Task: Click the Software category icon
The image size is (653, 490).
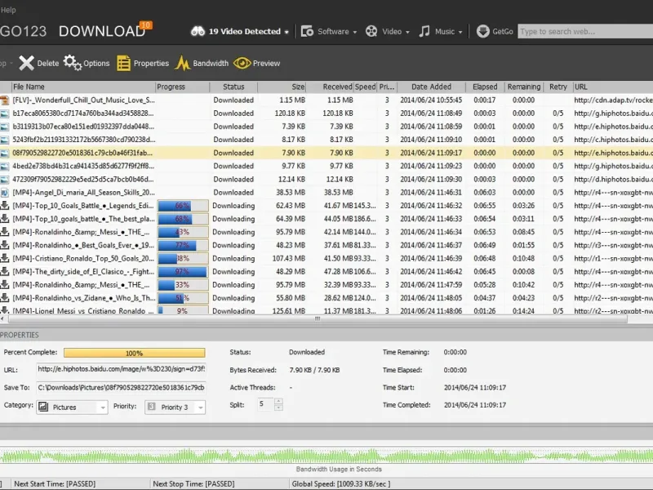Action: tap(307, 31)
